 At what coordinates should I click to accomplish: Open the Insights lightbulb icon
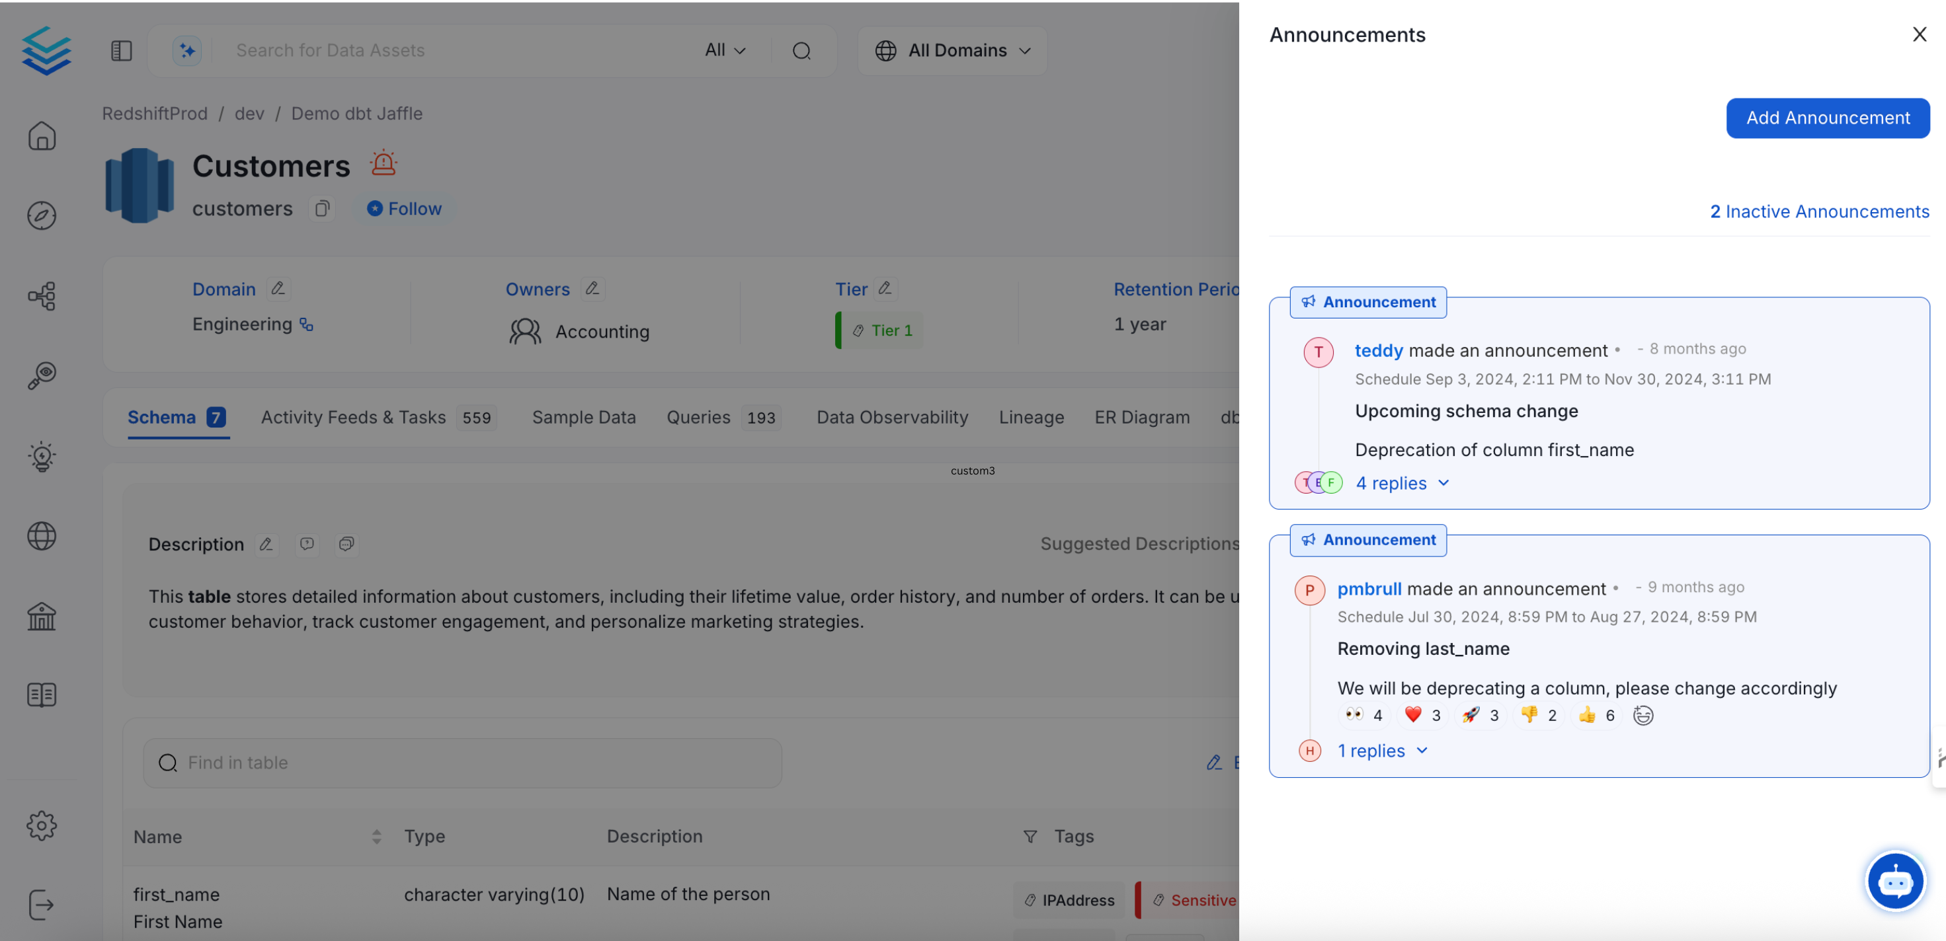click(x=42, y=456)
